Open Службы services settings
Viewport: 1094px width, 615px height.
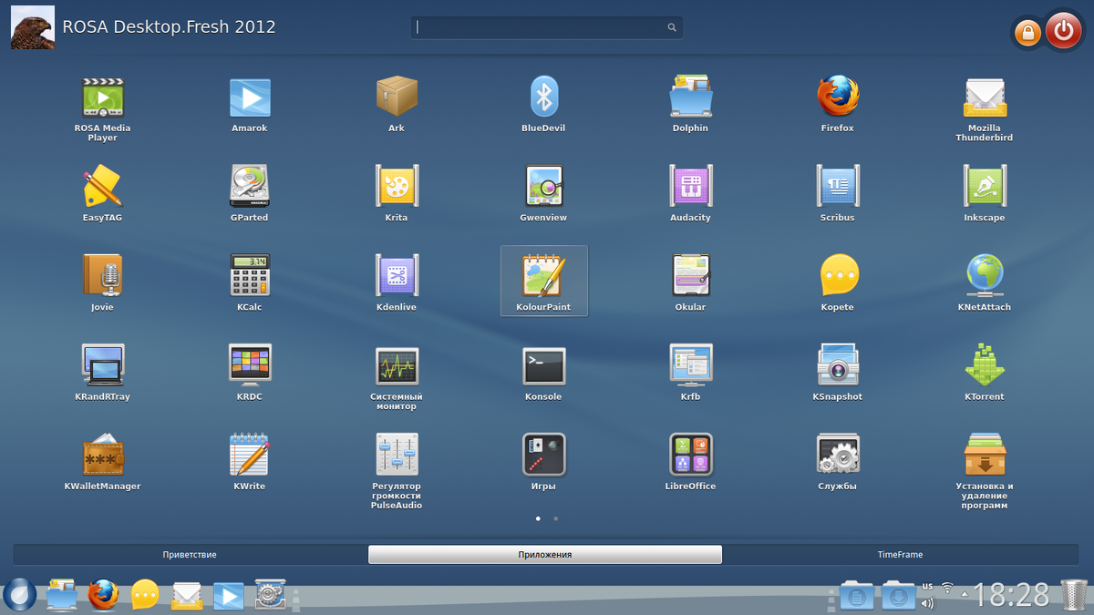[x=838, y=461]
